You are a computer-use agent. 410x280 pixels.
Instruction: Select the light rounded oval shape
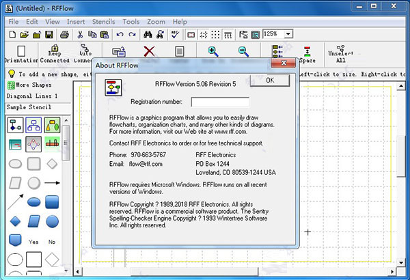tap(15, 164)
